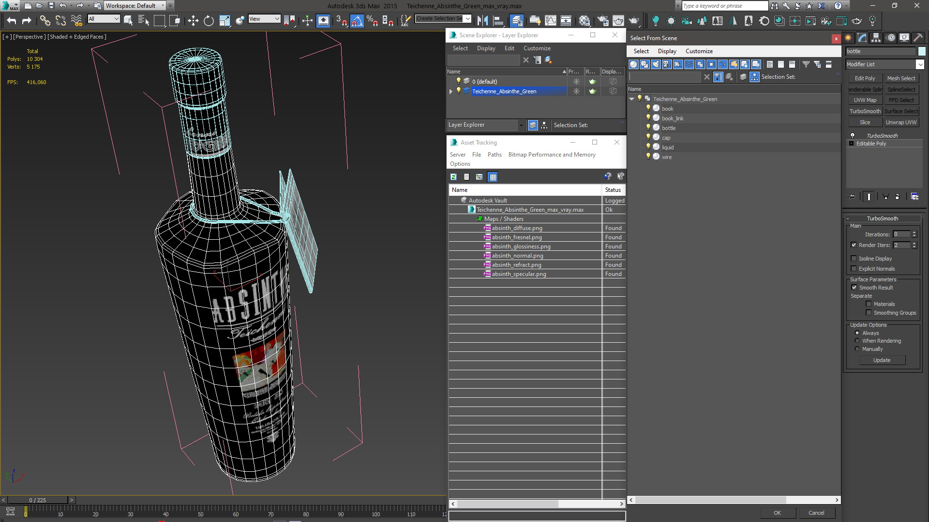Open the reference coordinate View dropdown
The width and height of the screenshot is (929, 522).
tap(264, 19)
